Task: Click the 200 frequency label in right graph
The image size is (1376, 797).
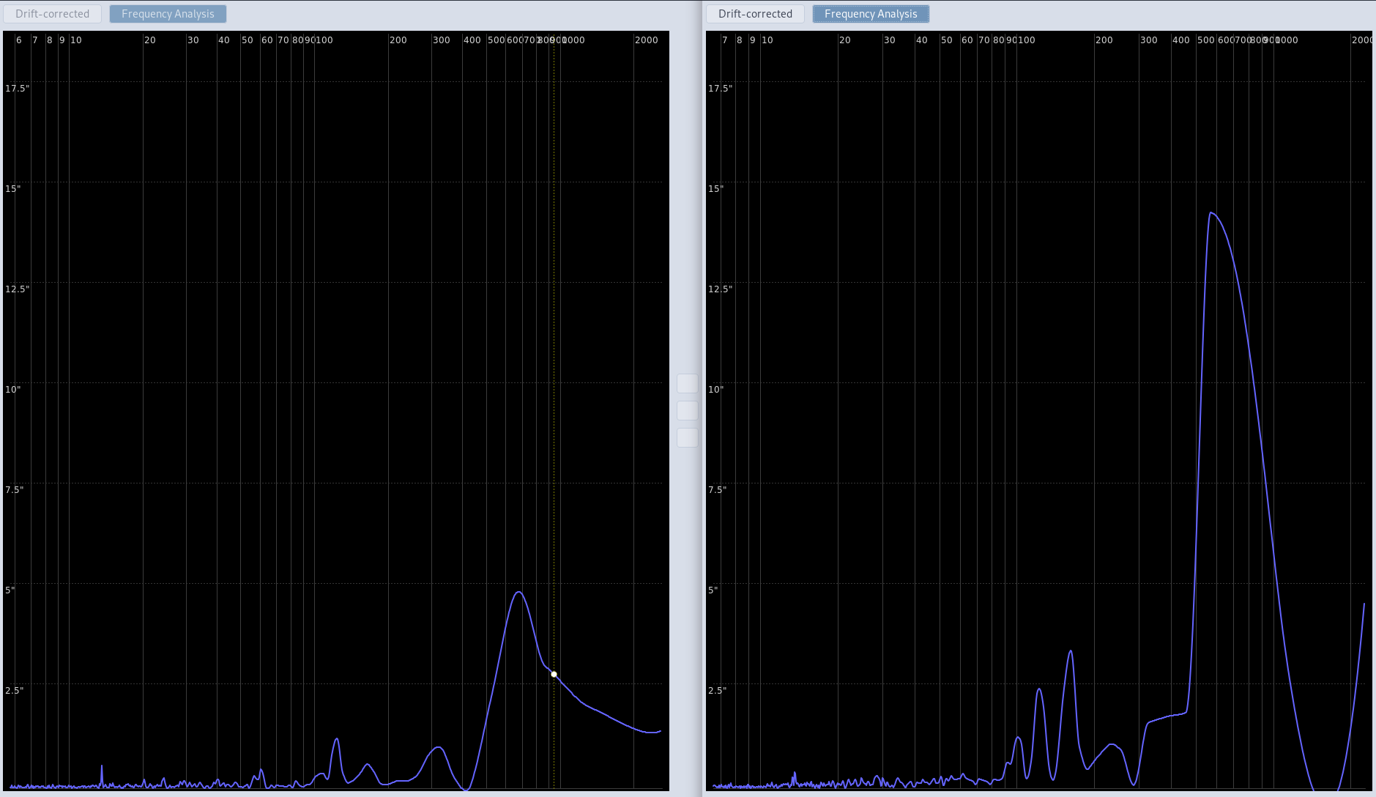Action: [x=1104, y=40]
